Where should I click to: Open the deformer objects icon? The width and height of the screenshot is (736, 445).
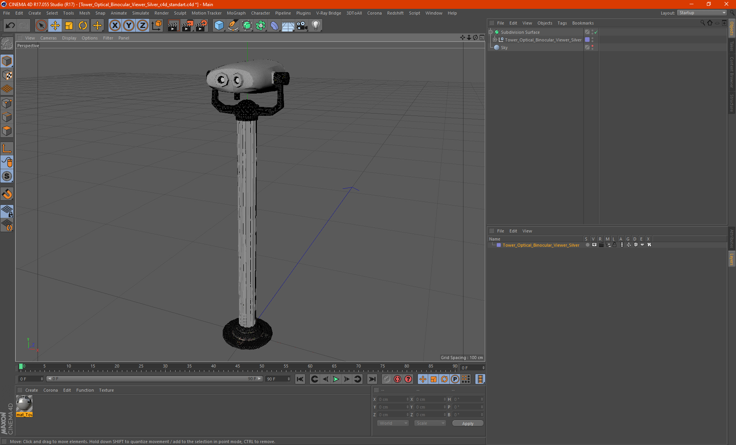tap(274, 26)
